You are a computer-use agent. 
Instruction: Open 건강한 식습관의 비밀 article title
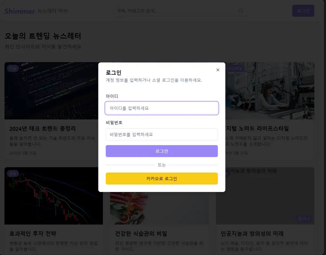coord(141,234)
